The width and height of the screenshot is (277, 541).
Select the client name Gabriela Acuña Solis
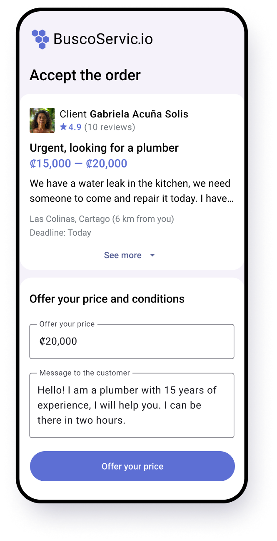click(139, 114)
